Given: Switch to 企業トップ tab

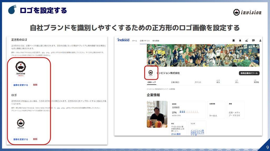Looking at the screenshot, I should 152,82.
